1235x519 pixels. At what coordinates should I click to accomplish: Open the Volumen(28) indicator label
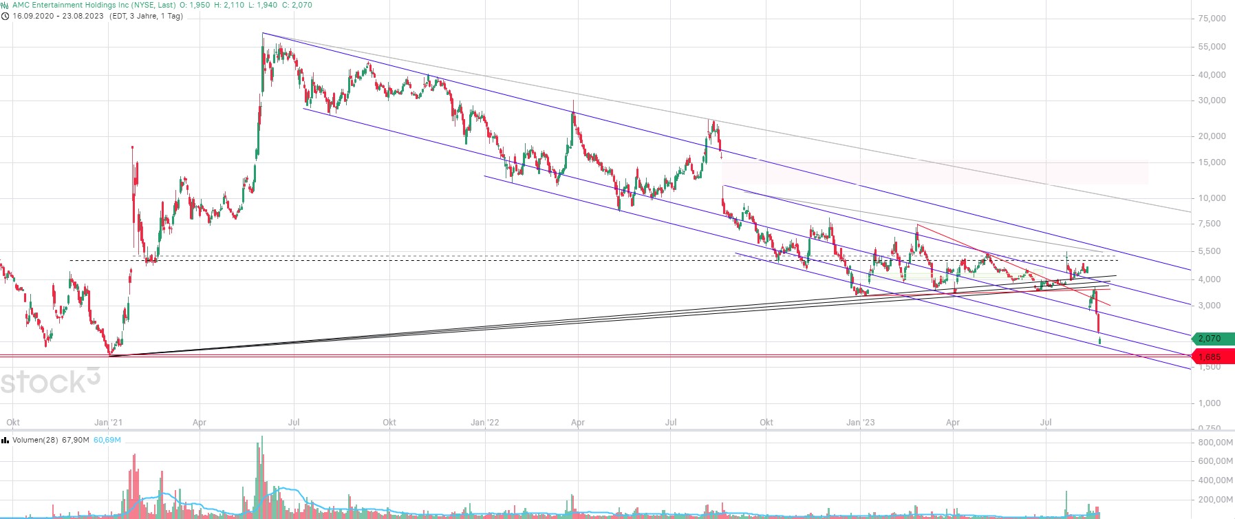pyautogui.click(x=35, y=440)
